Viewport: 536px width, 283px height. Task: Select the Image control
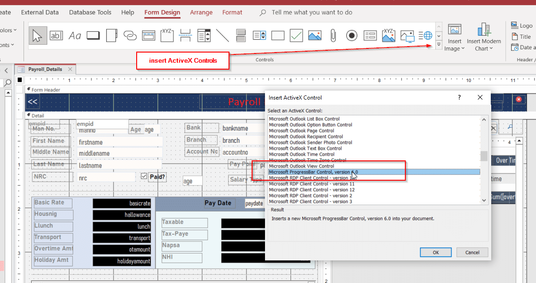[x=314, y=35]
